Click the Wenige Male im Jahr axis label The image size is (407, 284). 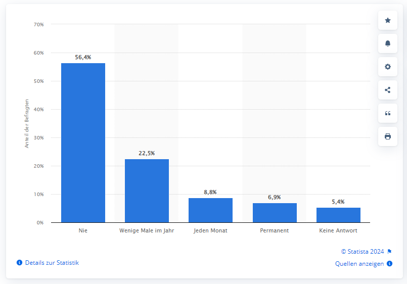click(147, 230)
